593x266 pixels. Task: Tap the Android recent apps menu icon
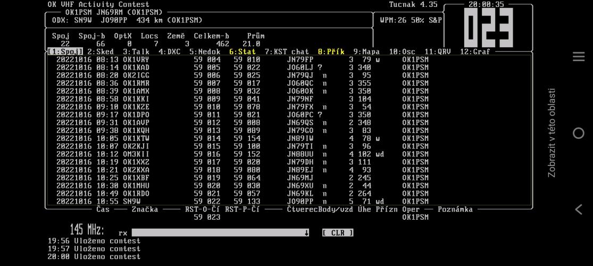(578, 57)
